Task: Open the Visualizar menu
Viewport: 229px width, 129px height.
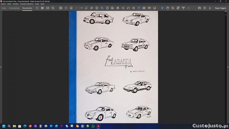Action: coord(16,4)
